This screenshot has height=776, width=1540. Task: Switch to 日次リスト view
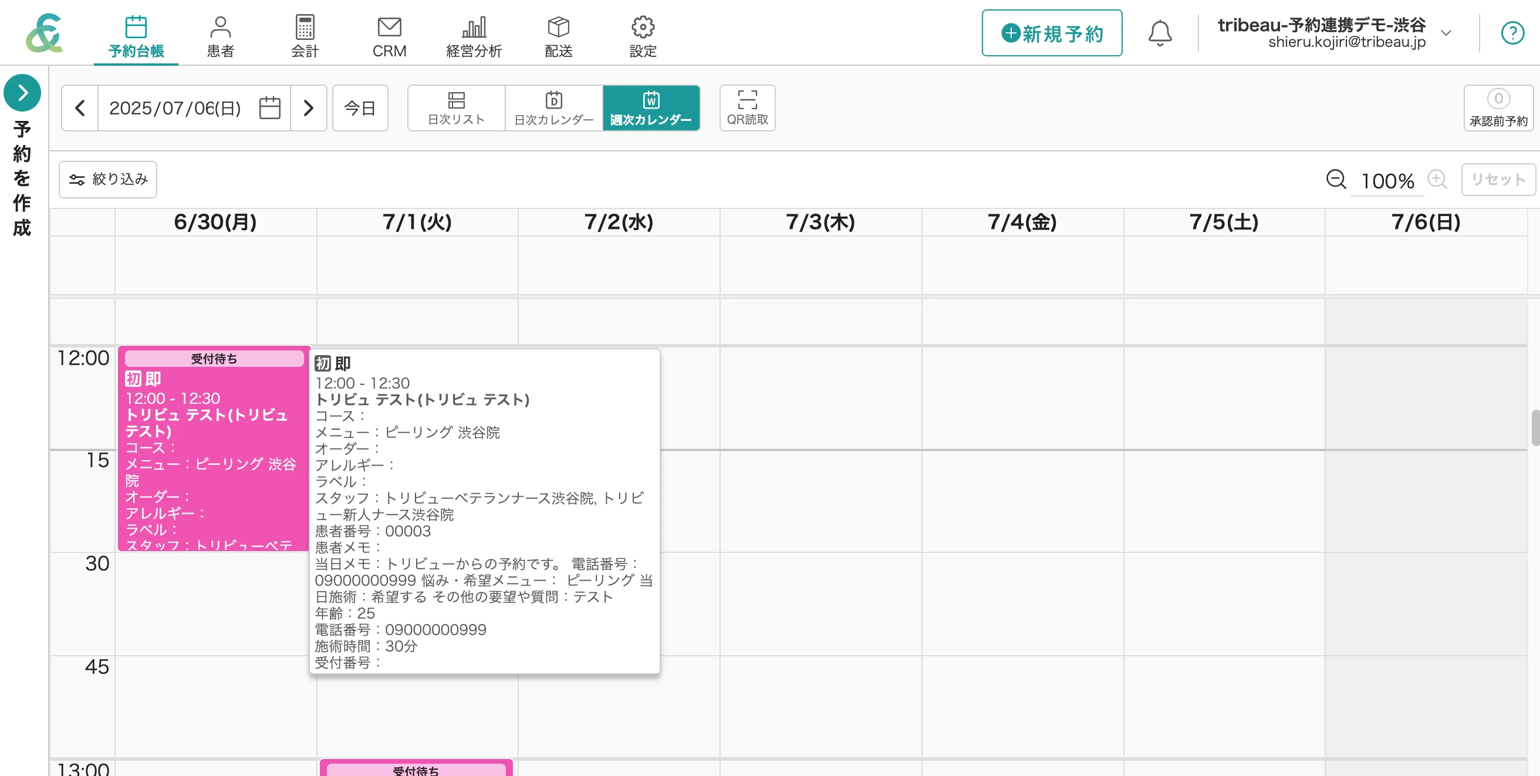point(456,107)
